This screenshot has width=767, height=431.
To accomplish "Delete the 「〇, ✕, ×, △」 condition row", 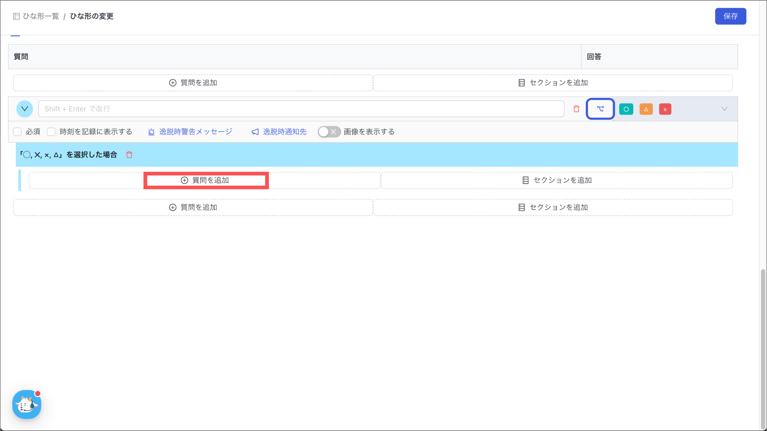I will click(x=129, y=155).
